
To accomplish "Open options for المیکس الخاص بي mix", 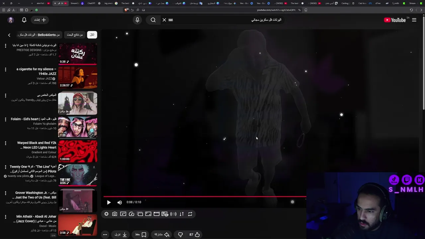I will pyautogui.click(x=5, y=95).
